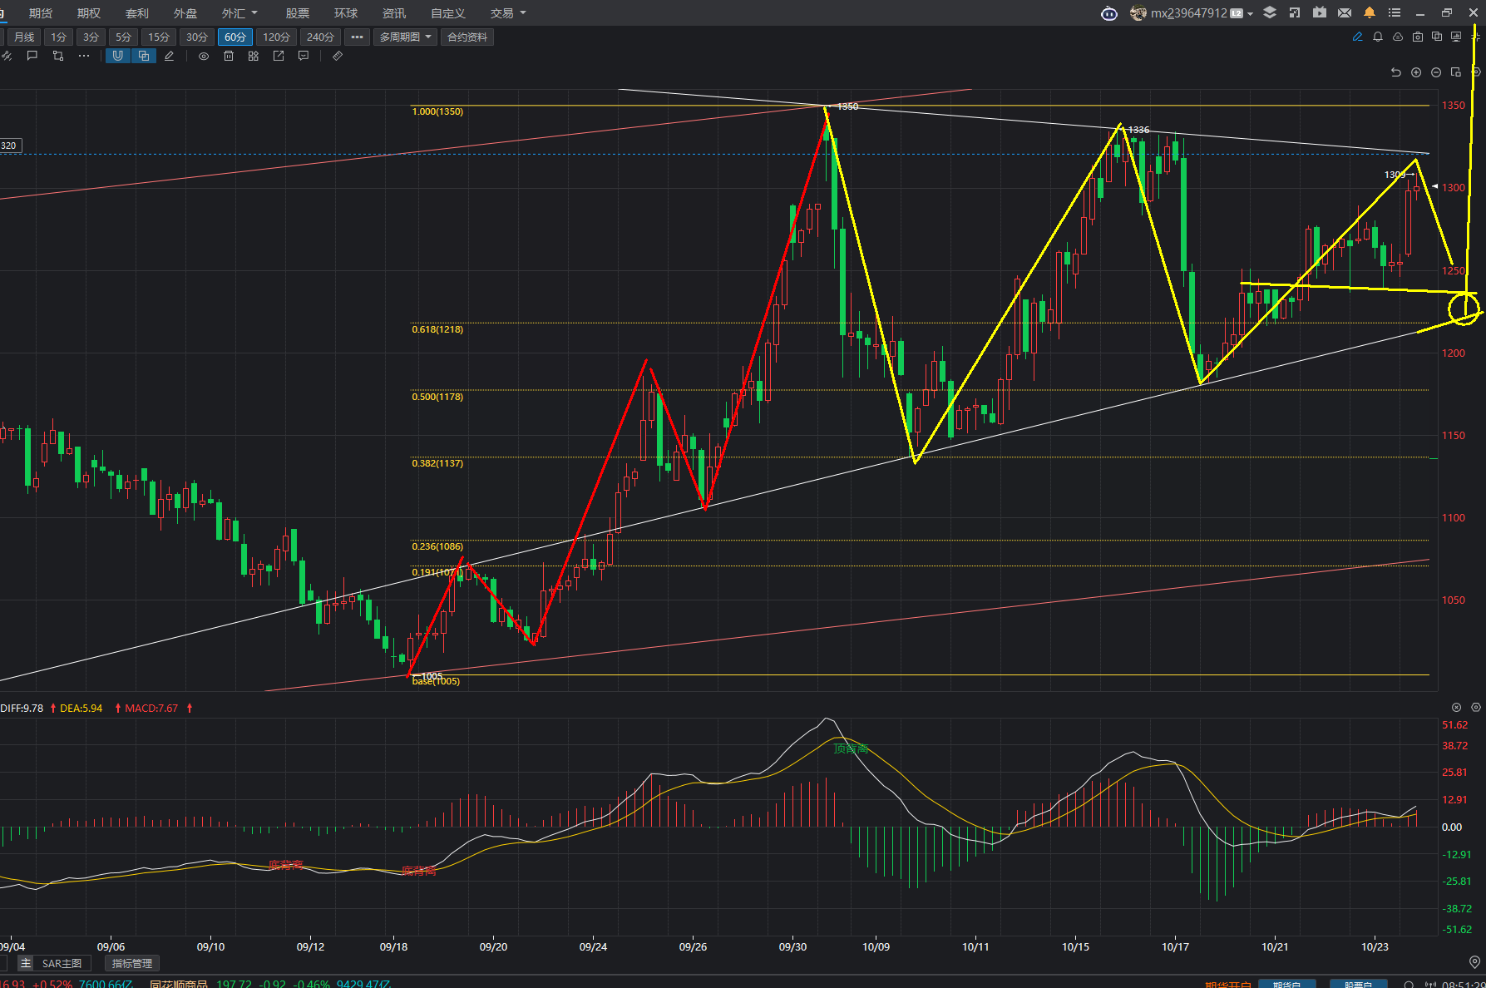Click the cloud save icon
The height and width of the screenshot is (988, 1486).
point(1398,37)
